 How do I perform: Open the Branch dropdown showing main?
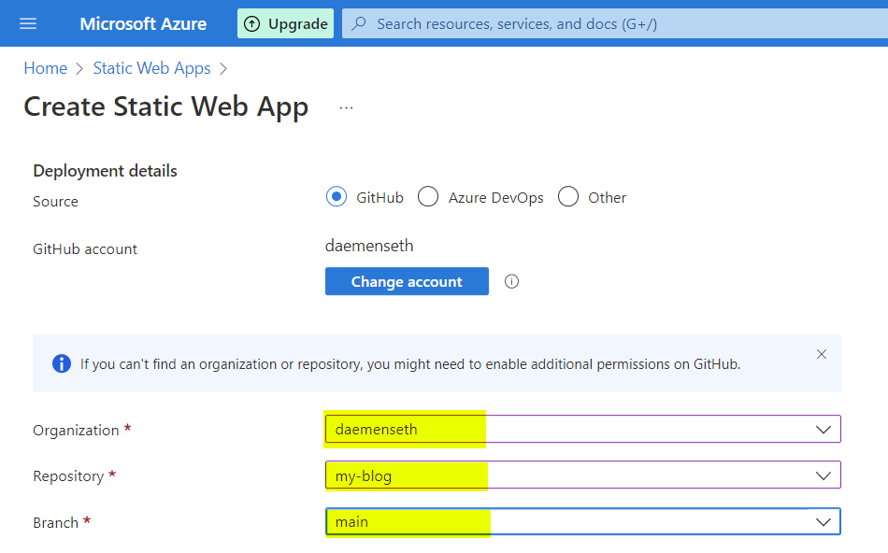pyautogui.click(x=582, y=522)
